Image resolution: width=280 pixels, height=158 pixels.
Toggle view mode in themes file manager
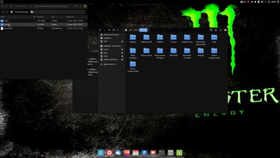coord(216,30)
